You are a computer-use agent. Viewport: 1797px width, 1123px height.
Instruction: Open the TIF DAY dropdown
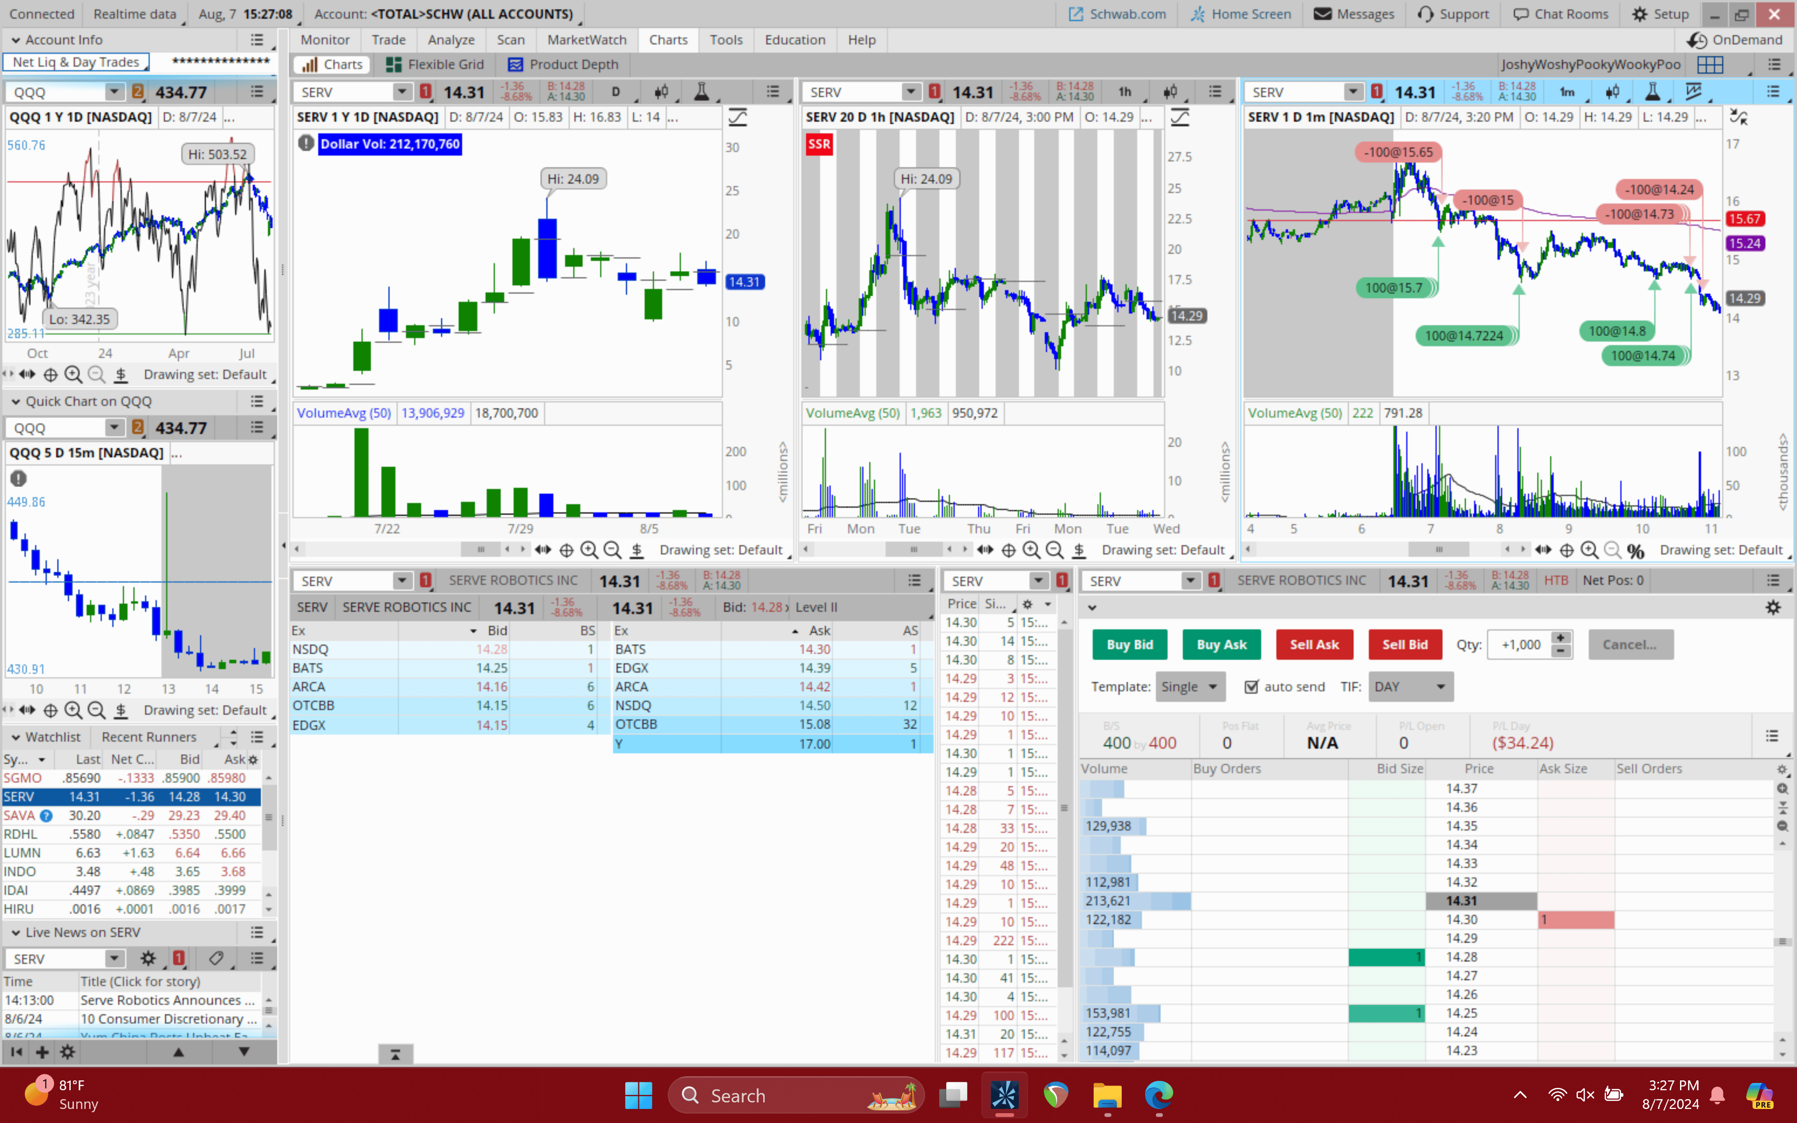point(1410,686)
